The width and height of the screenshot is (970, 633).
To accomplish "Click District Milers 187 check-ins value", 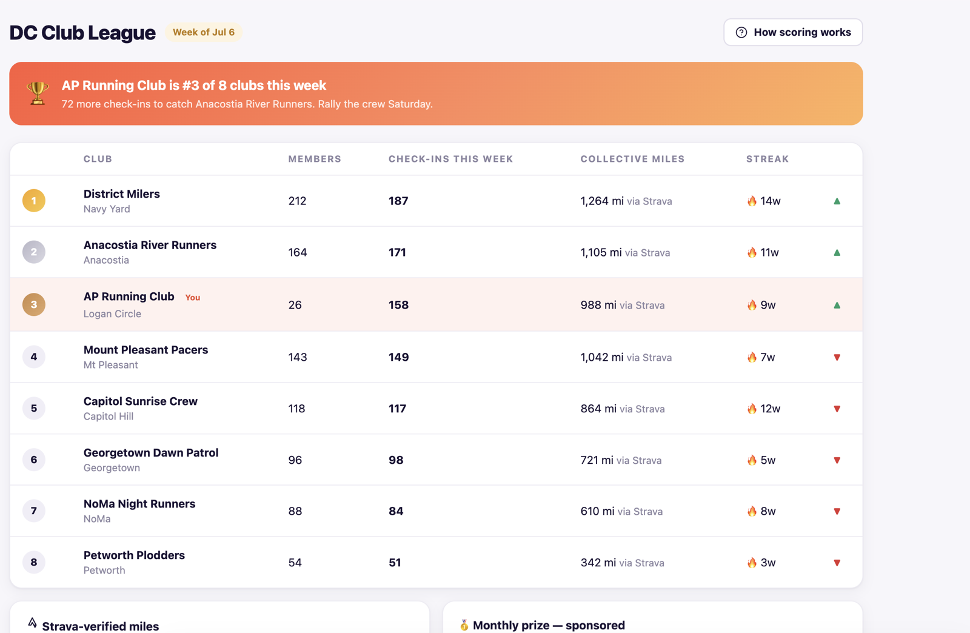I will pos(398,201).
